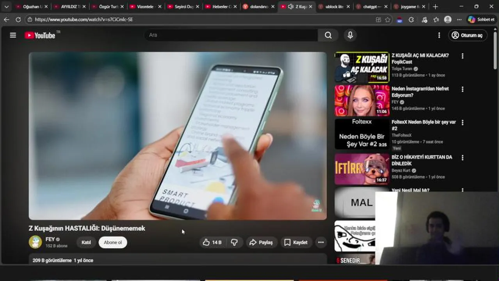Image resolution: width=499 pixels, height=281 pixels.
Task: Open Beyaz Kurt channel link
Action: 401,171
